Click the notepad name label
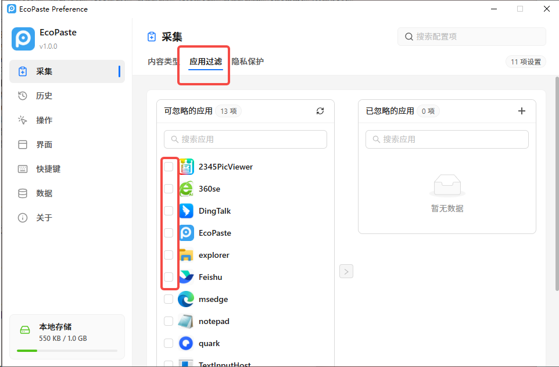The image size is (559, 367). tap(214, 321)
